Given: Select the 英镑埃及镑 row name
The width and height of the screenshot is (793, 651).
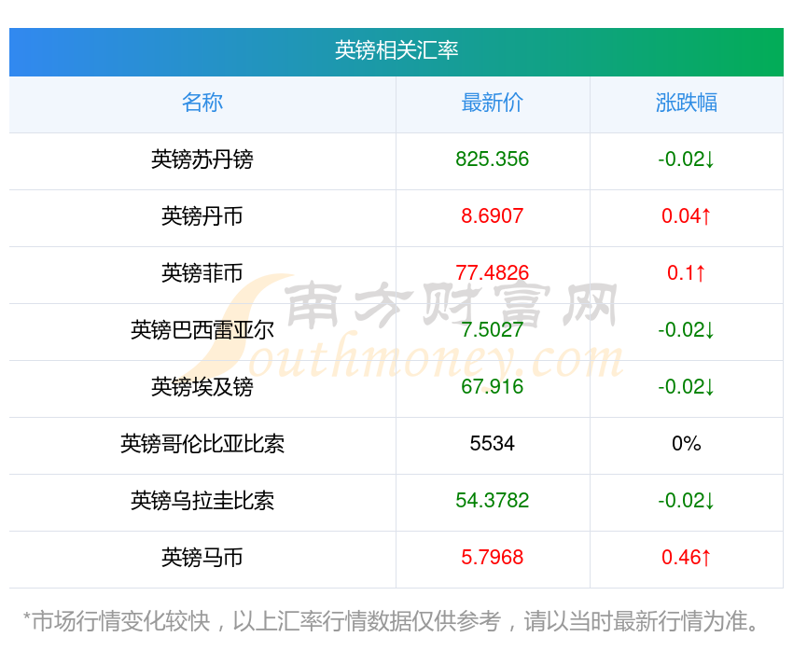Looking at the screenshot, I should click(x=202, y=387).
